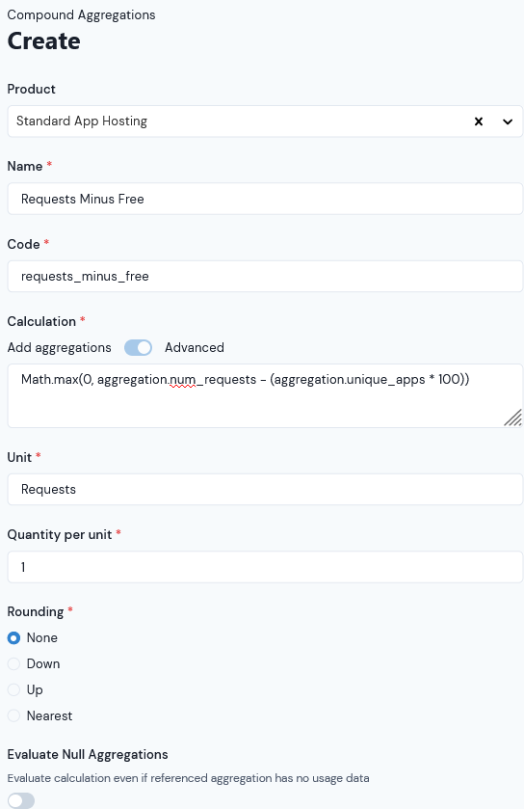Click the Quantity per unit field

pyautogui.click(x=265, y=567)
